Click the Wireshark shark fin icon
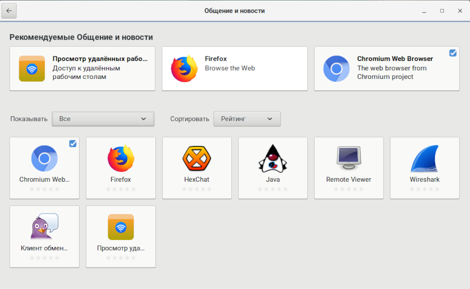Viewport: 470px width, 289px height. click(425, 158)
